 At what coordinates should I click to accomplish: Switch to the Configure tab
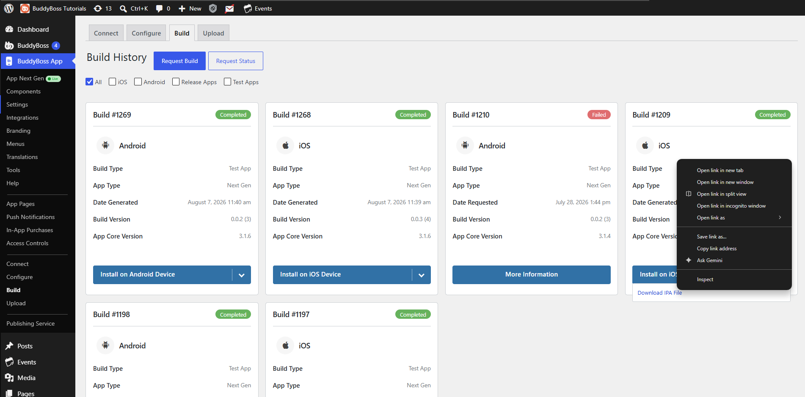[146, 33]
